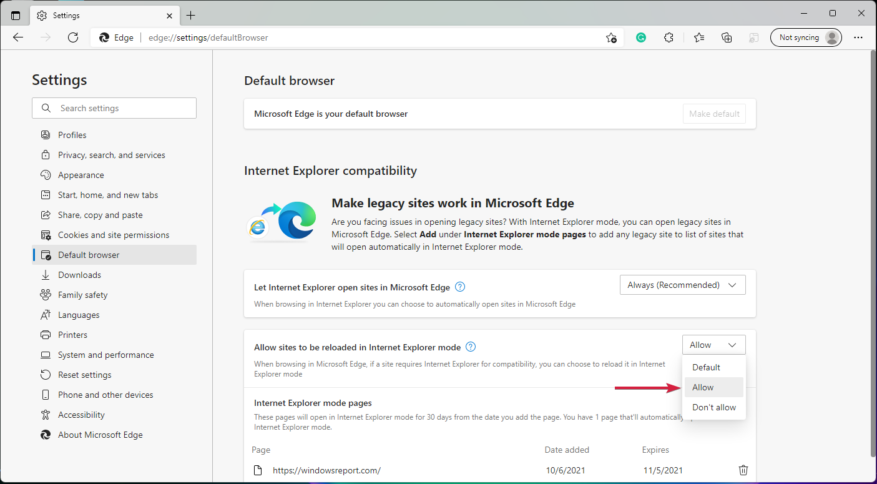The width and height of the screenshot is (877, 484).
Task: Open the Privacy, search, and services section
Action: click(x=111, y=154)
